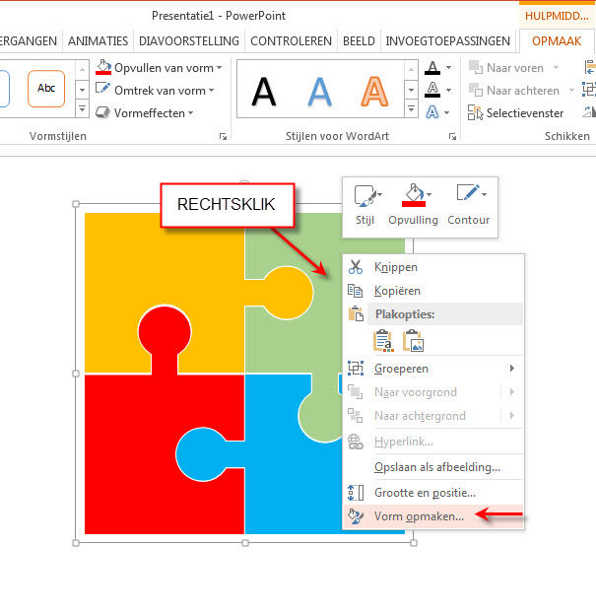Switch to the CONTROLEREN tab
The height and width of the screenshot is (615, 596).
pyautogui.click(x=291, y=40)
